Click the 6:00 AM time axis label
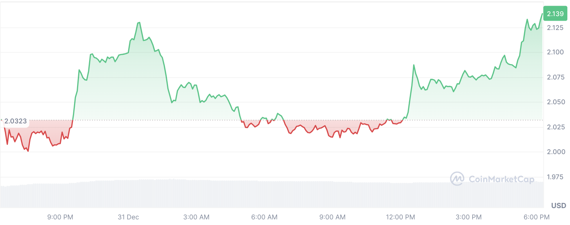Image resolution: width=570 pixels, height=225 pixels. click(264, 217)
